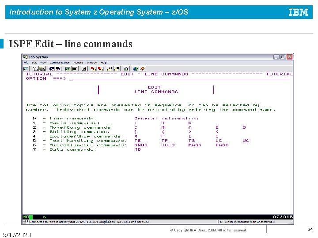Open the Help menu

point(104,63)
